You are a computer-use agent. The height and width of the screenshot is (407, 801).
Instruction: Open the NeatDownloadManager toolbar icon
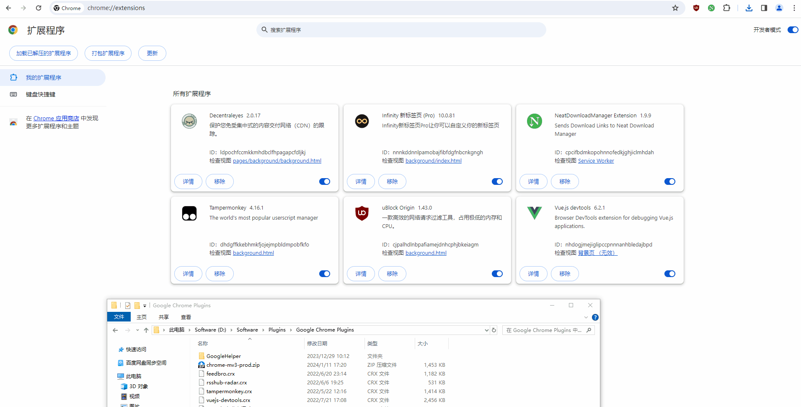(711, 8)
